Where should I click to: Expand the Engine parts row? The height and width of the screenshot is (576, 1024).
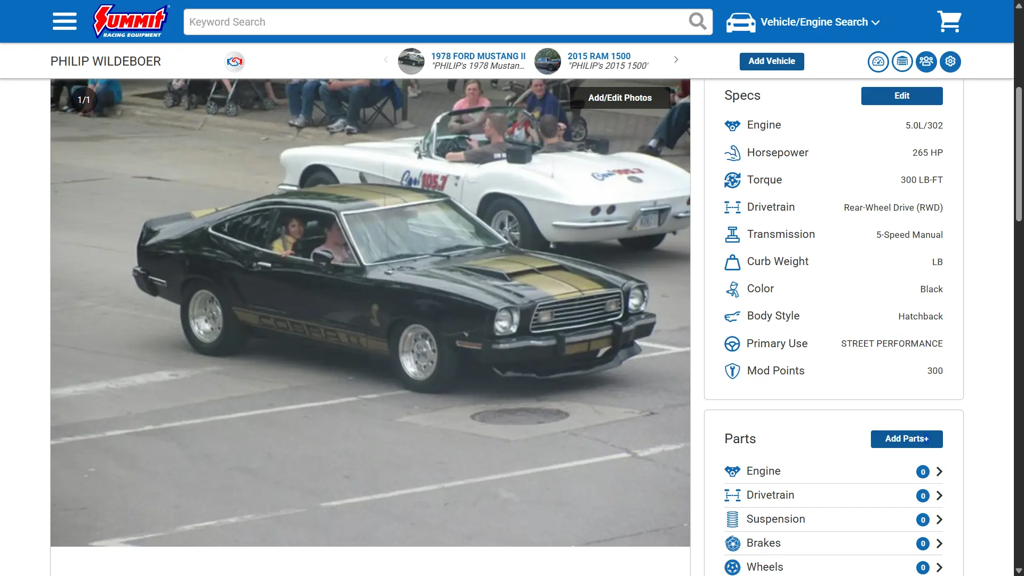pyautogui.click(x=834, y=471)
